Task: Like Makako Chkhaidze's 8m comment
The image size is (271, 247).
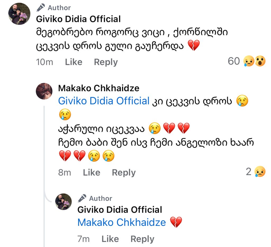Action: (91, 172)
